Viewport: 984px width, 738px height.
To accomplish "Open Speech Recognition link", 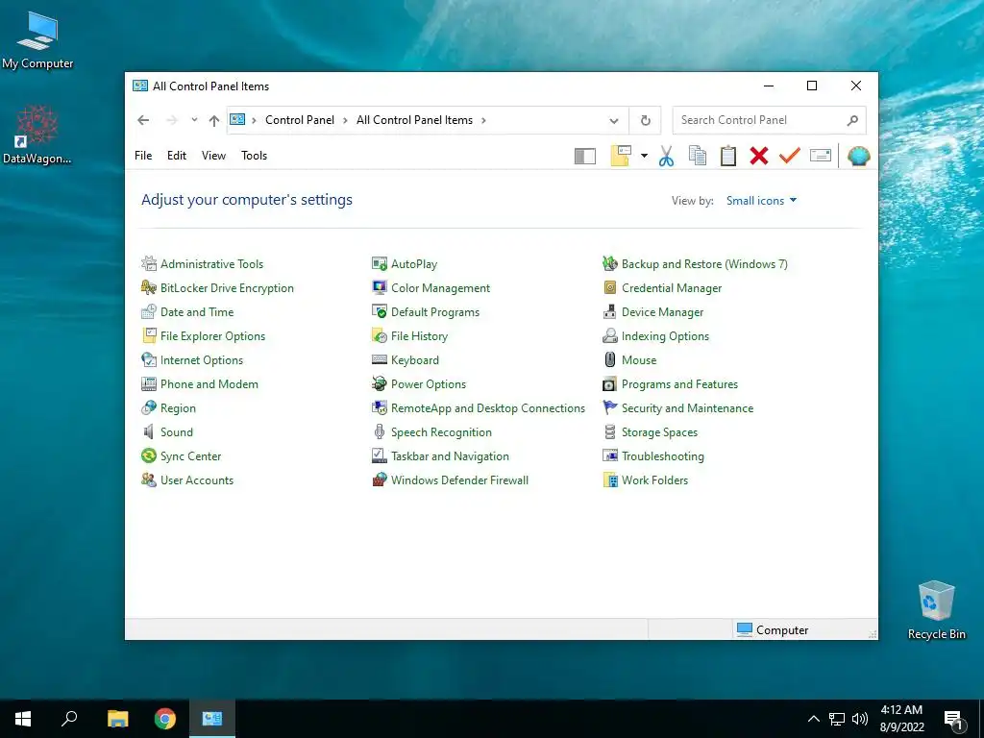I will (x=441, y=432).
